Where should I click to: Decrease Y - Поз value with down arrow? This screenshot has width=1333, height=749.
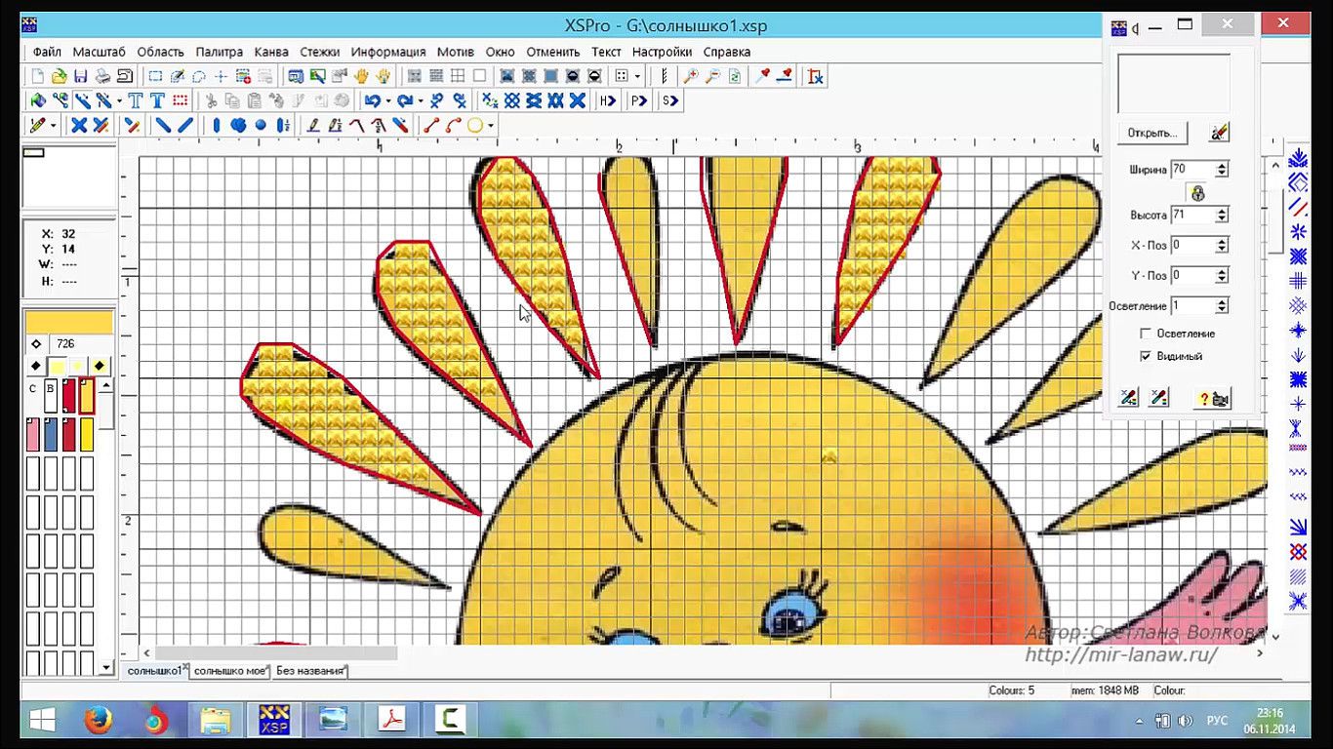click(x=1222, y=279)
